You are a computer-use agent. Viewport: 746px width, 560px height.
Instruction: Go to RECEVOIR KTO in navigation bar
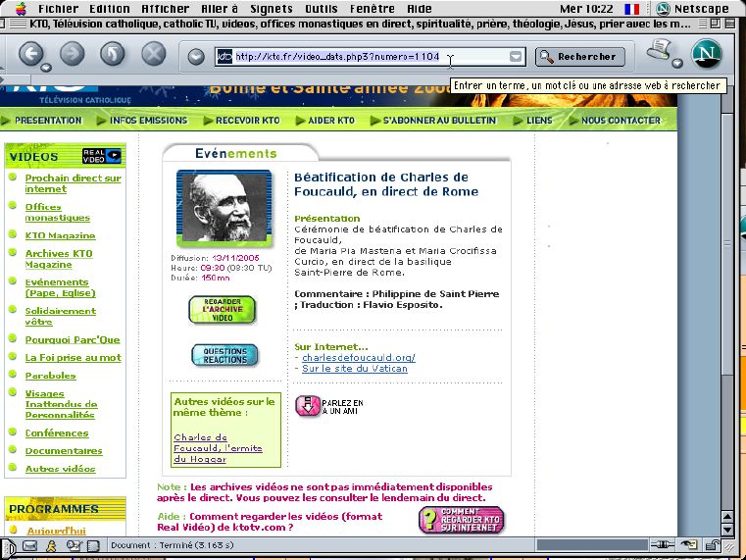[x=247, y=121]
